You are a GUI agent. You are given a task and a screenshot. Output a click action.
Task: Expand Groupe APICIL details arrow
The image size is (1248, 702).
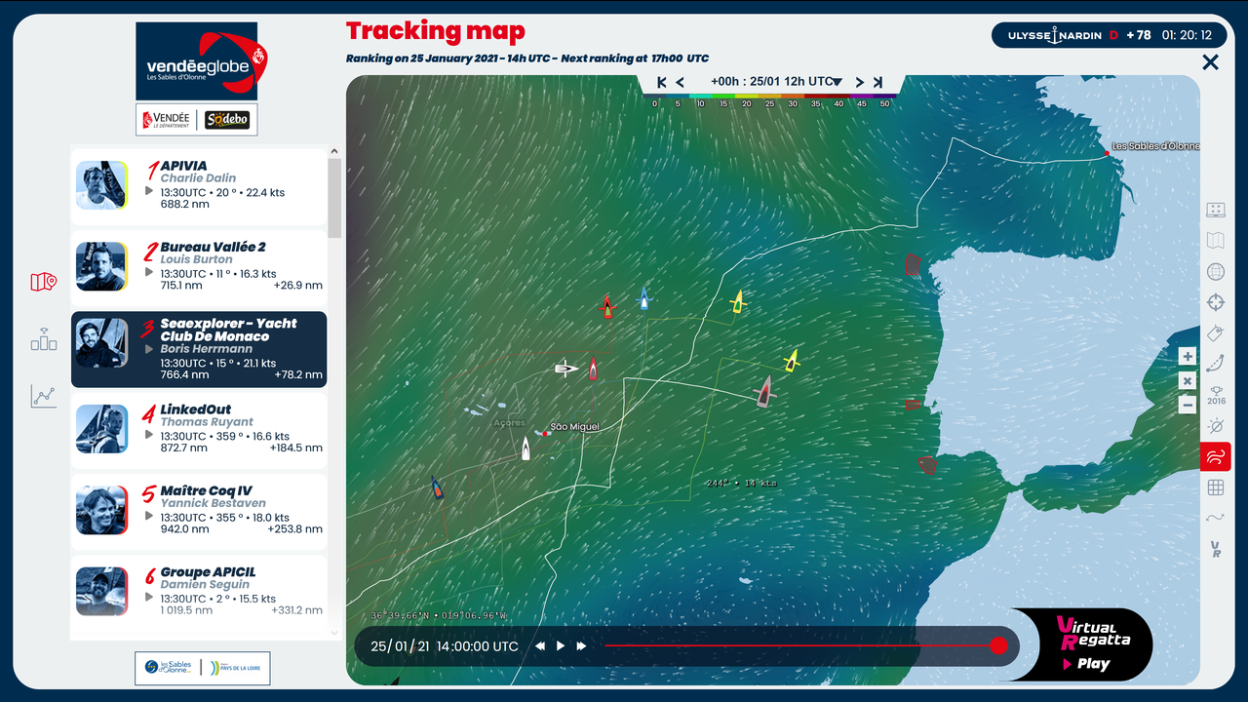(149, 598)
